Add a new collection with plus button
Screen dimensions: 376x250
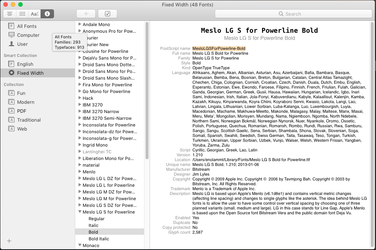coord(9,241)
